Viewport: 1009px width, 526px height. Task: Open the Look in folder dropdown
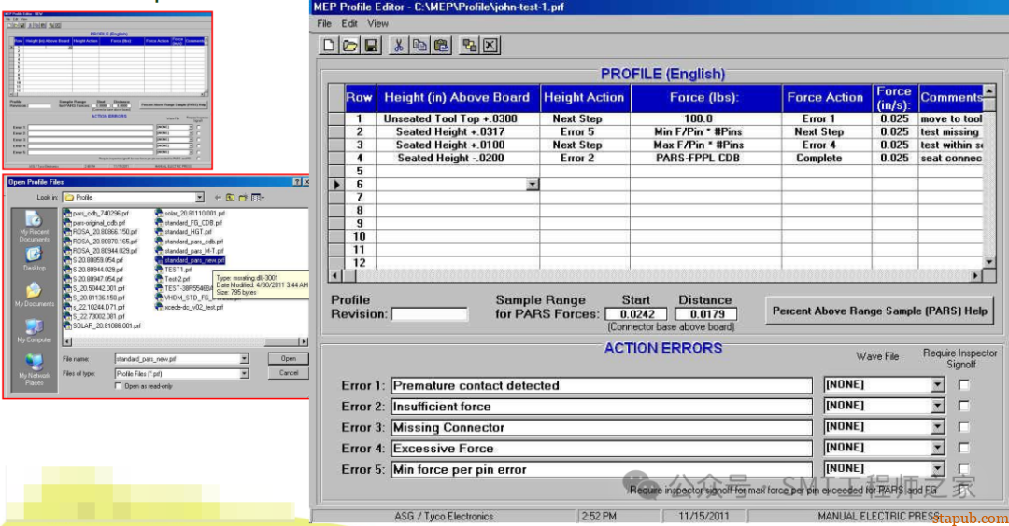click(x=199, y=197)
